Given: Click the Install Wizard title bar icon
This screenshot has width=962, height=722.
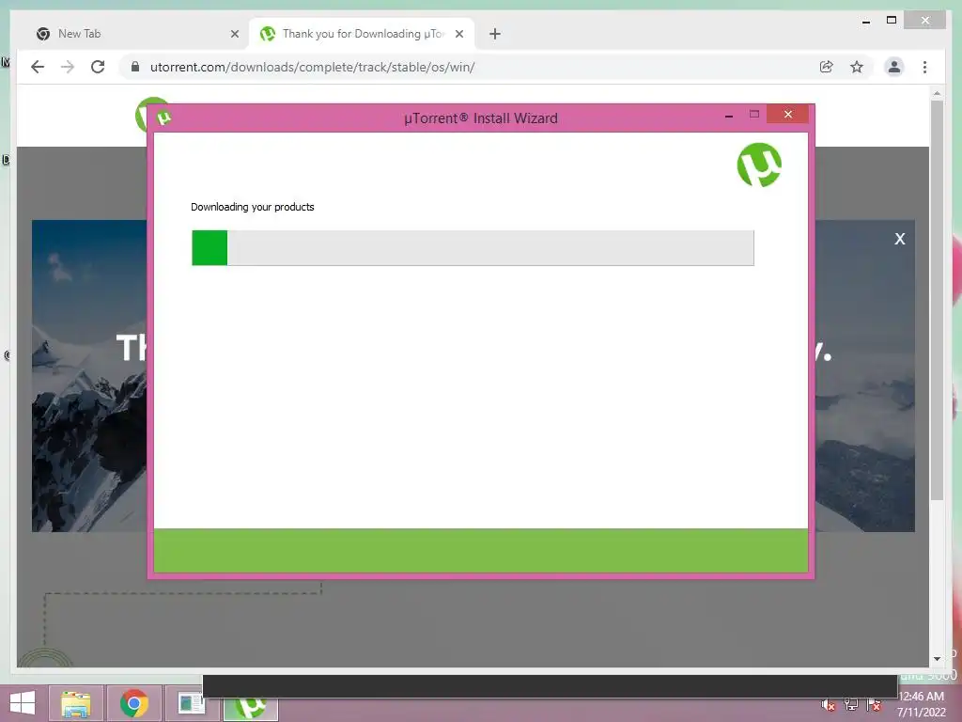Looking at the screenshot, I should 163,118.
